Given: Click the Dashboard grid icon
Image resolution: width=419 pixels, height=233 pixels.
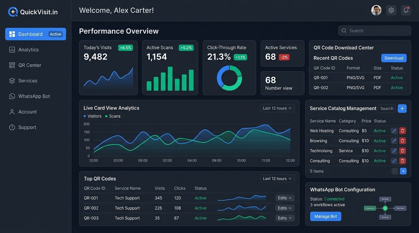Looking at the screenshot, I should [12, 34].
